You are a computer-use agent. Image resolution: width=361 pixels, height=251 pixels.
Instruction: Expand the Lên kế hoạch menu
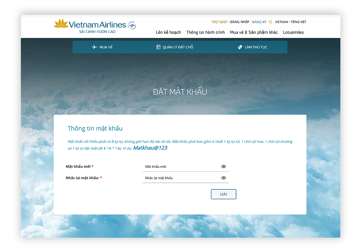click(x=168, y=33)
